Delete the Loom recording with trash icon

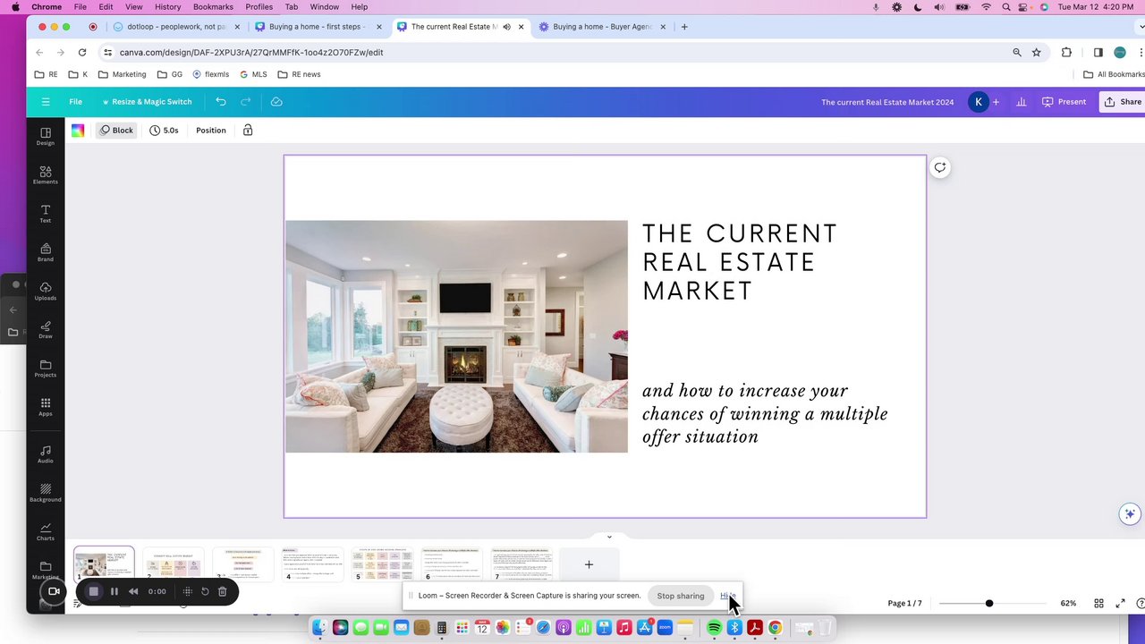(223, 591)
